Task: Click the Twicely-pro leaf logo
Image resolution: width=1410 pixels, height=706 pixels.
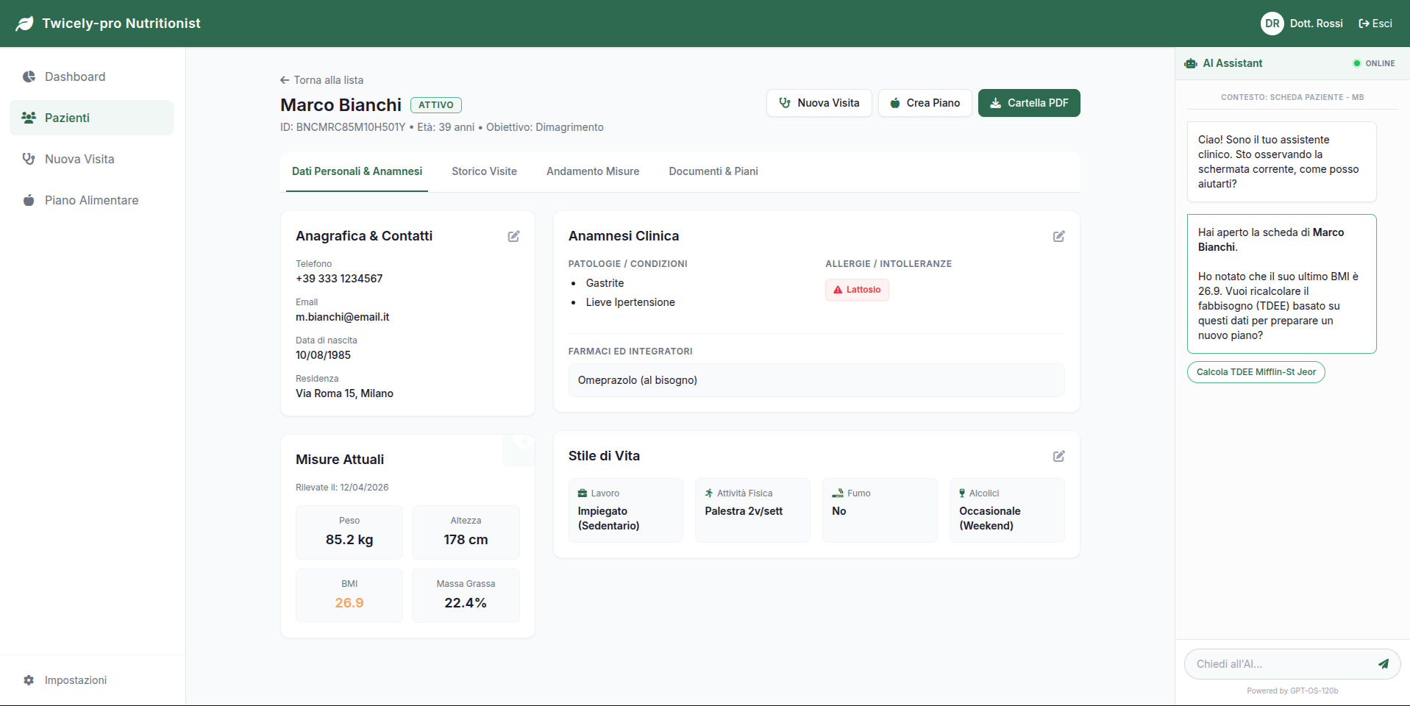Action: click(x=24, y=24)
